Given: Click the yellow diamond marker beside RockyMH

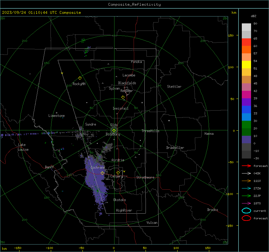Looking at the screenshot, I should pyautogui.click(x=80, y=78).
